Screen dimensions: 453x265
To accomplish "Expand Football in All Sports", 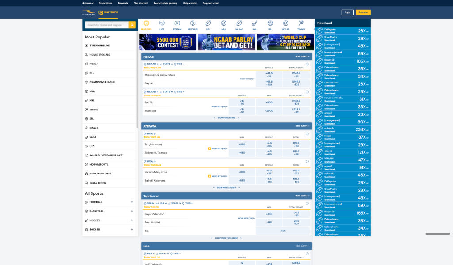I will 132,202.
